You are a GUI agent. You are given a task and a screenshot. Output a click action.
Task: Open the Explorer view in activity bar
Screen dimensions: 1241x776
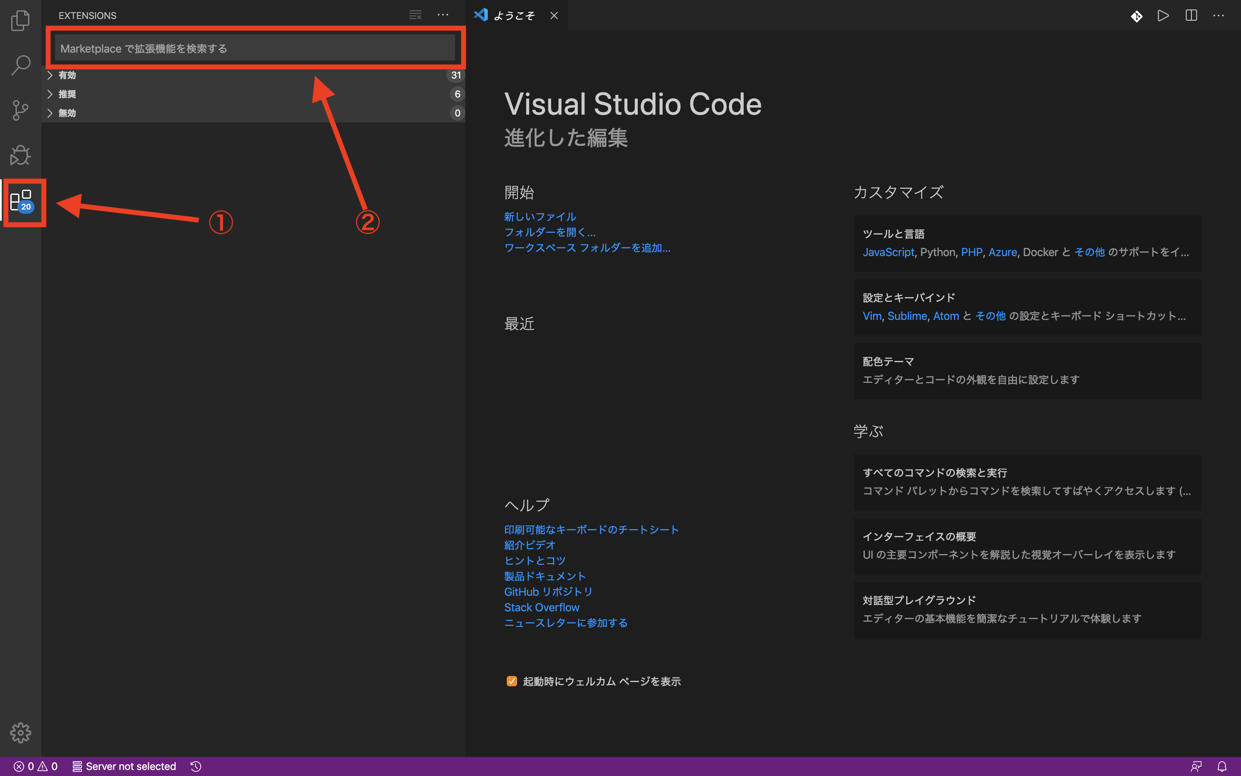(21, 21)
